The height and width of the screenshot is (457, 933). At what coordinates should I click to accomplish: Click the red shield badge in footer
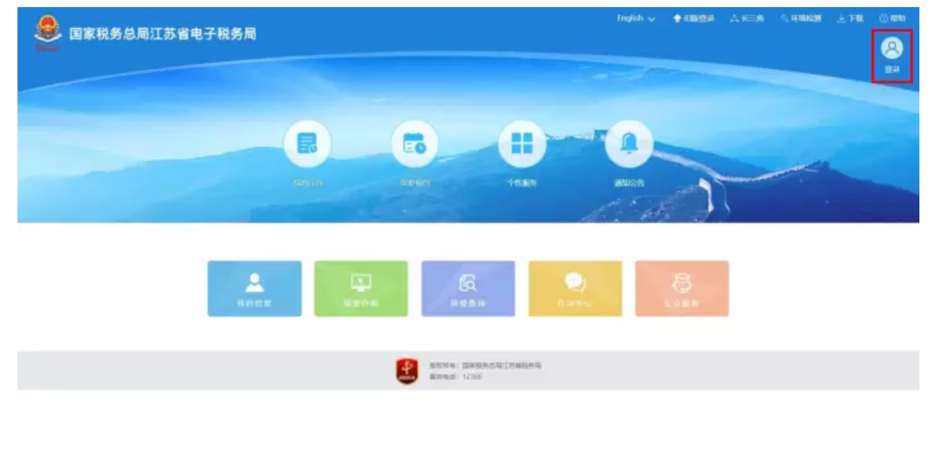[407, 371]
